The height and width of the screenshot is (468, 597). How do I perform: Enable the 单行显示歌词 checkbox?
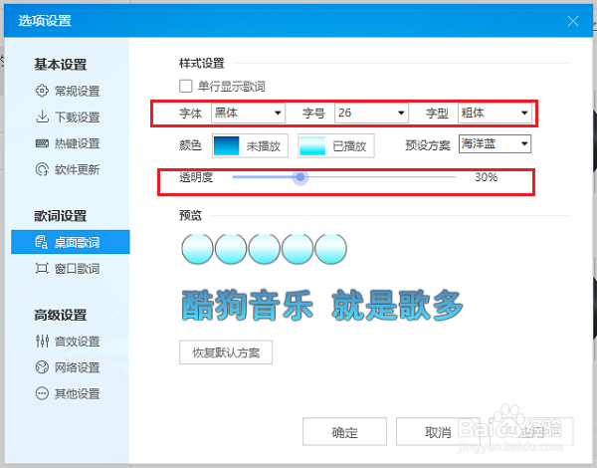pyautogui.click(x=186, y=86)
